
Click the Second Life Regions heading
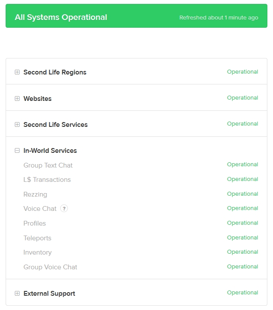point(55,72)
